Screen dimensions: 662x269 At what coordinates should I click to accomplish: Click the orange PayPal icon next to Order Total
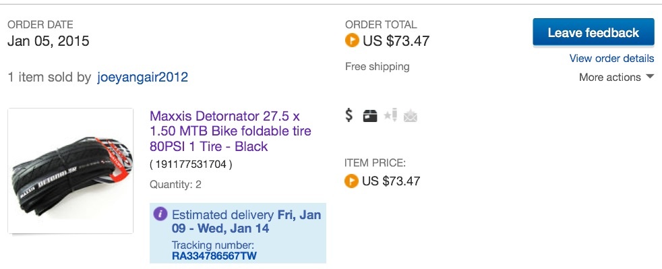[352, 40]
